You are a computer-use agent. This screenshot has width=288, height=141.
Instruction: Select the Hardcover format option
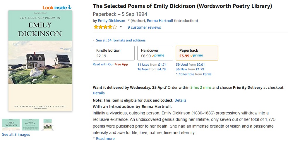click(x=155, y=53)
